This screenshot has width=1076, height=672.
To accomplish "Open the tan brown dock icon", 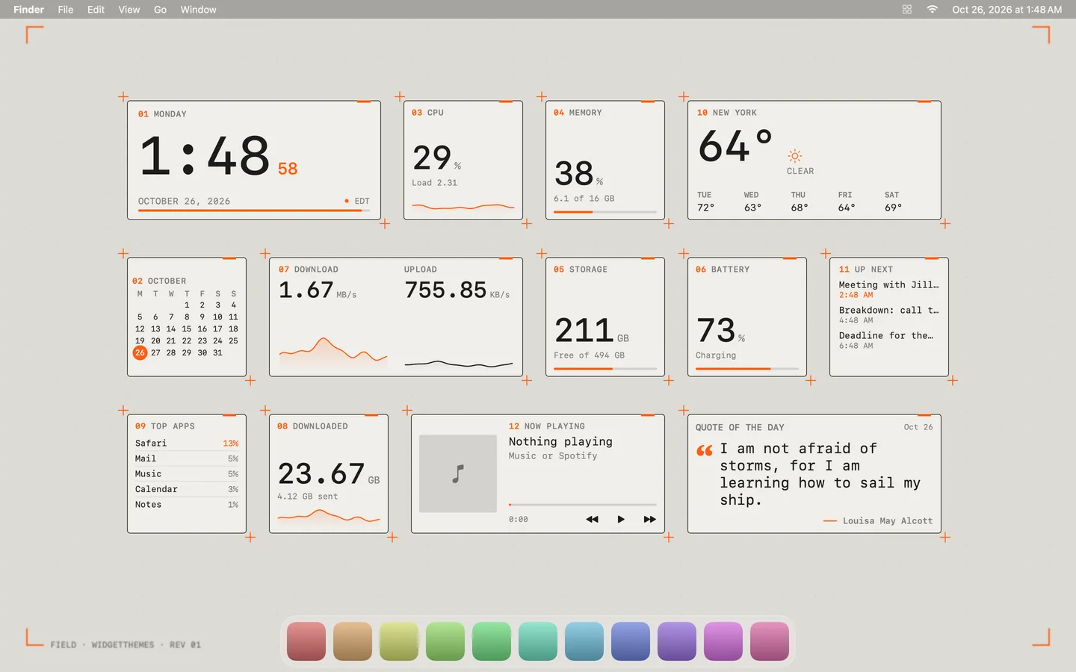I will (x=353, y=641).
